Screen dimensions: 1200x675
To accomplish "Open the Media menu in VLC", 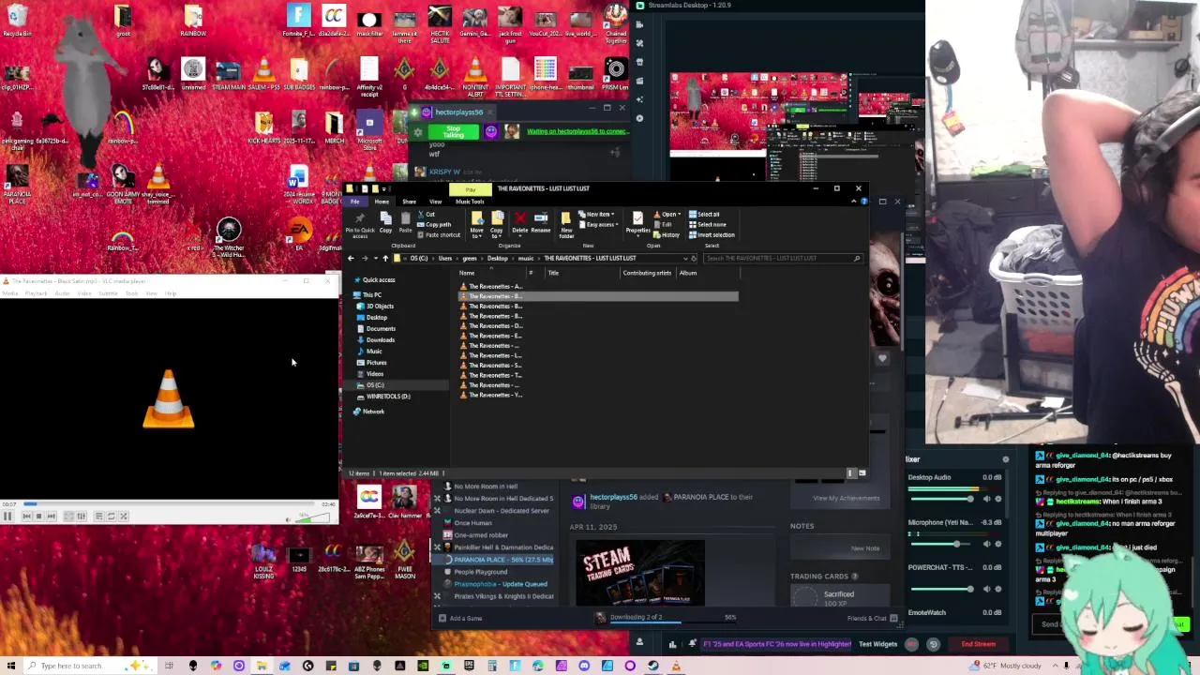I will pyautogui.click(x=10, y=293).
